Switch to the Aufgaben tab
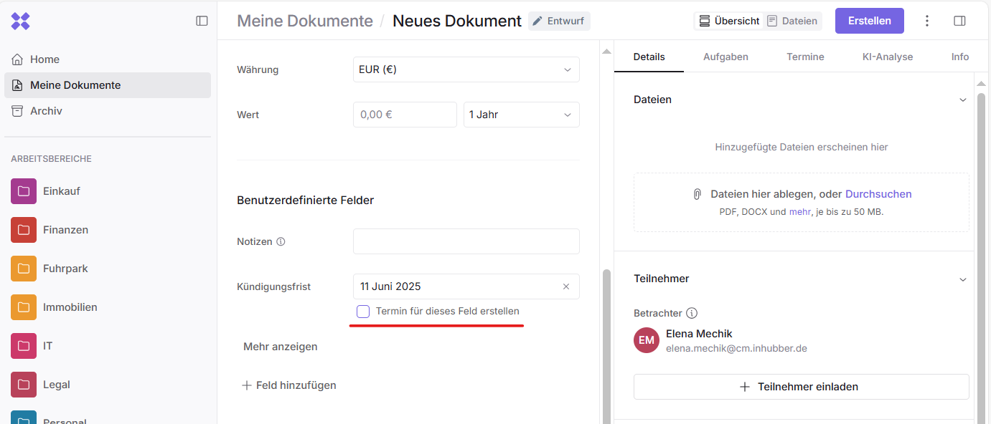The image size is (991, 424). point(725,57)
